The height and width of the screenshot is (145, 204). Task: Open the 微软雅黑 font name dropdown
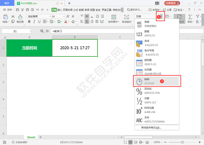point(50,16)
